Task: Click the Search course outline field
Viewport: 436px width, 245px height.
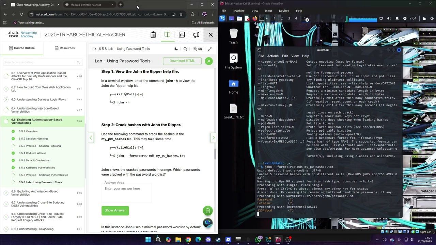Action: [x=39, y=62]
